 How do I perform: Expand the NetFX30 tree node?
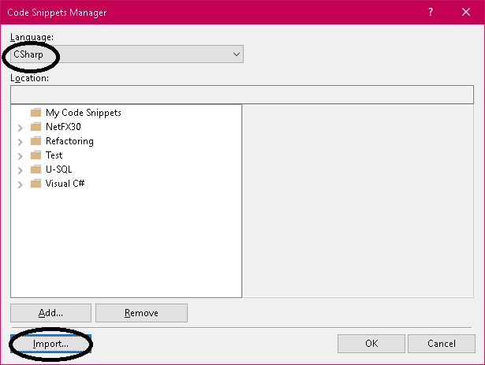20,128
